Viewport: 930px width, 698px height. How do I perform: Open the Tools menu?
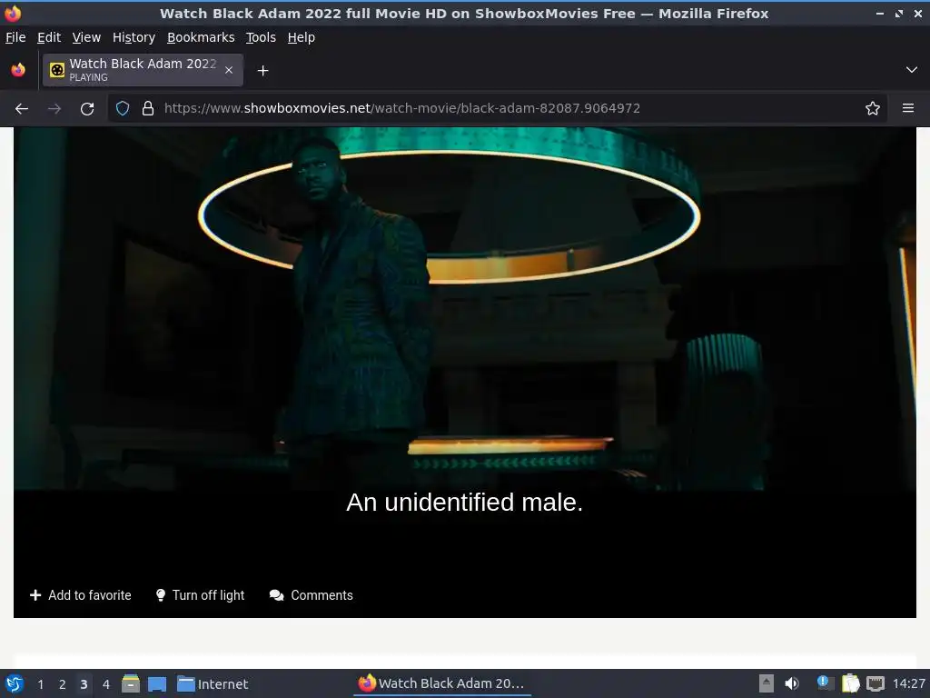pyautogui.click(x=261, y=37)
